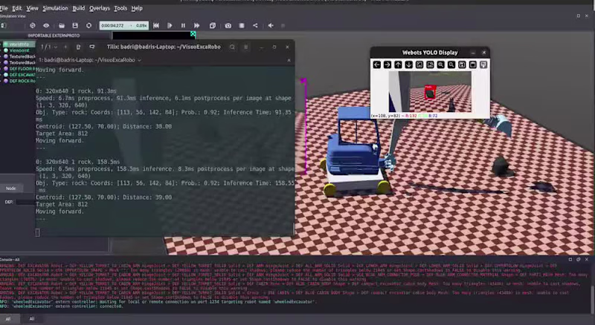This screenshot has width=595, height=325.
Task: Select DEF ROCK node in scene tree
Action: [x=19, y=81]
